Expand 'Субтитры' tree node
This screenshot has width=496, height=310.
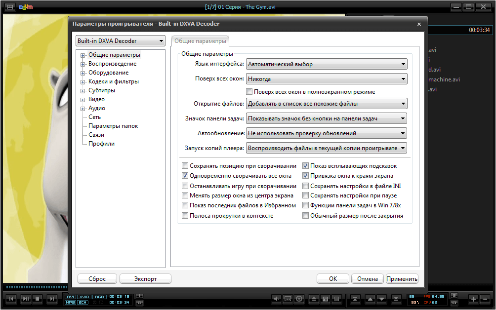pos(83,91)
